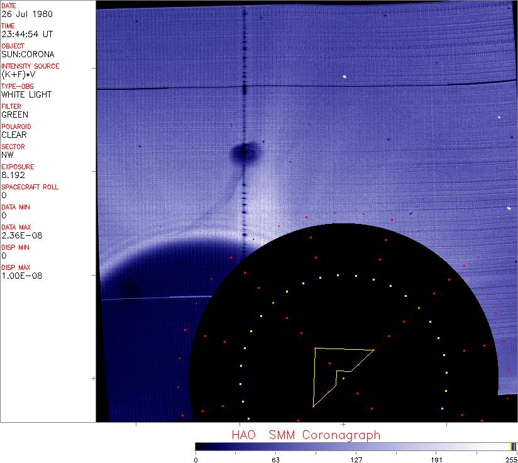The image size is (518, 463).
Task: Click the (K+F)*V intensity source value
Action: point(18,74)
